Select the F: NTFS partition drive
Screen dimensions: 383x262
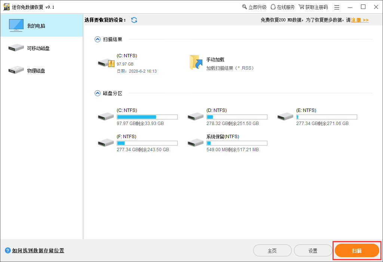(138, 143)
